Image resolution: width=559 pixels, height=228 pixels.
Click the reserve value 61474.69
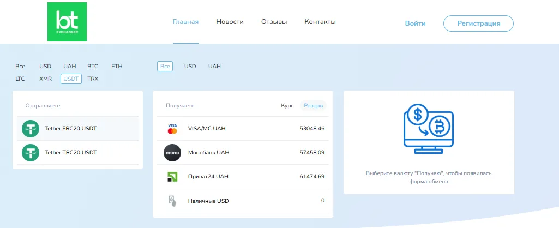click(312, 177)
